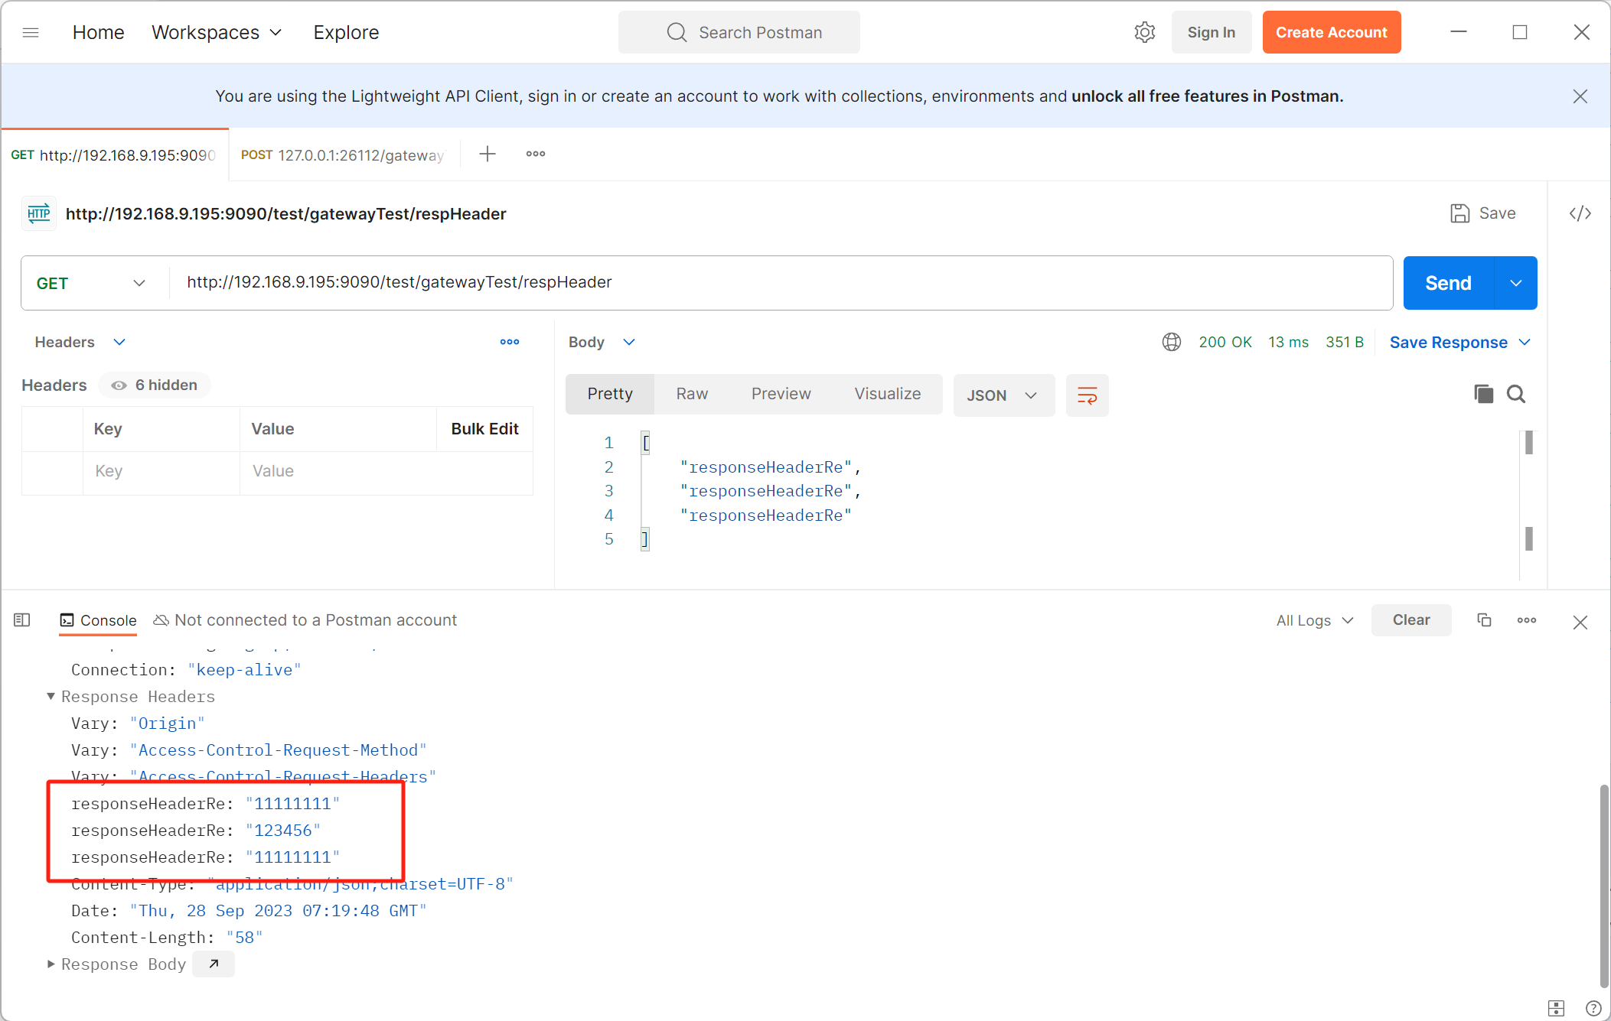Search the response body via magnifier icon

tap(1516, 394)
